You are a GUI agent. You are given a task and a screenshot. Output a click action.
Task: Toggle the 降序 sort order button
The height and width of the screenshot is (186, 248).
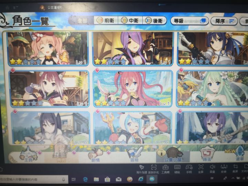(224, 21)
